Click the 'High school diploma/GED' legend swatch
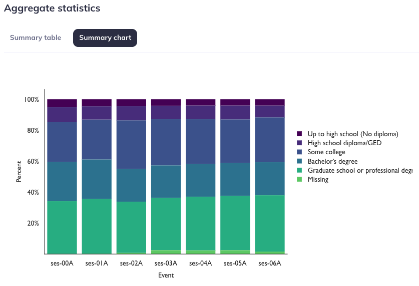 click(x=299, y=143)
